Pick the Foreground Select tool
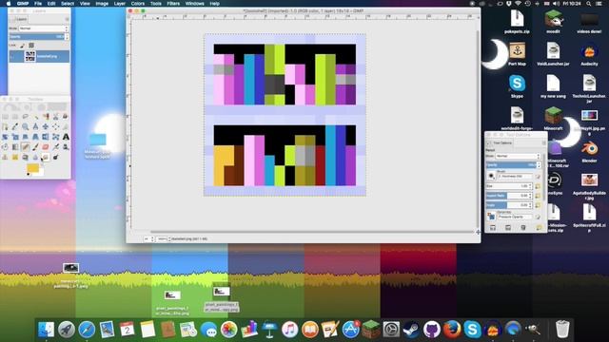Image resolution: width=609 pixels, height=342 pixels. click(66, 116)
